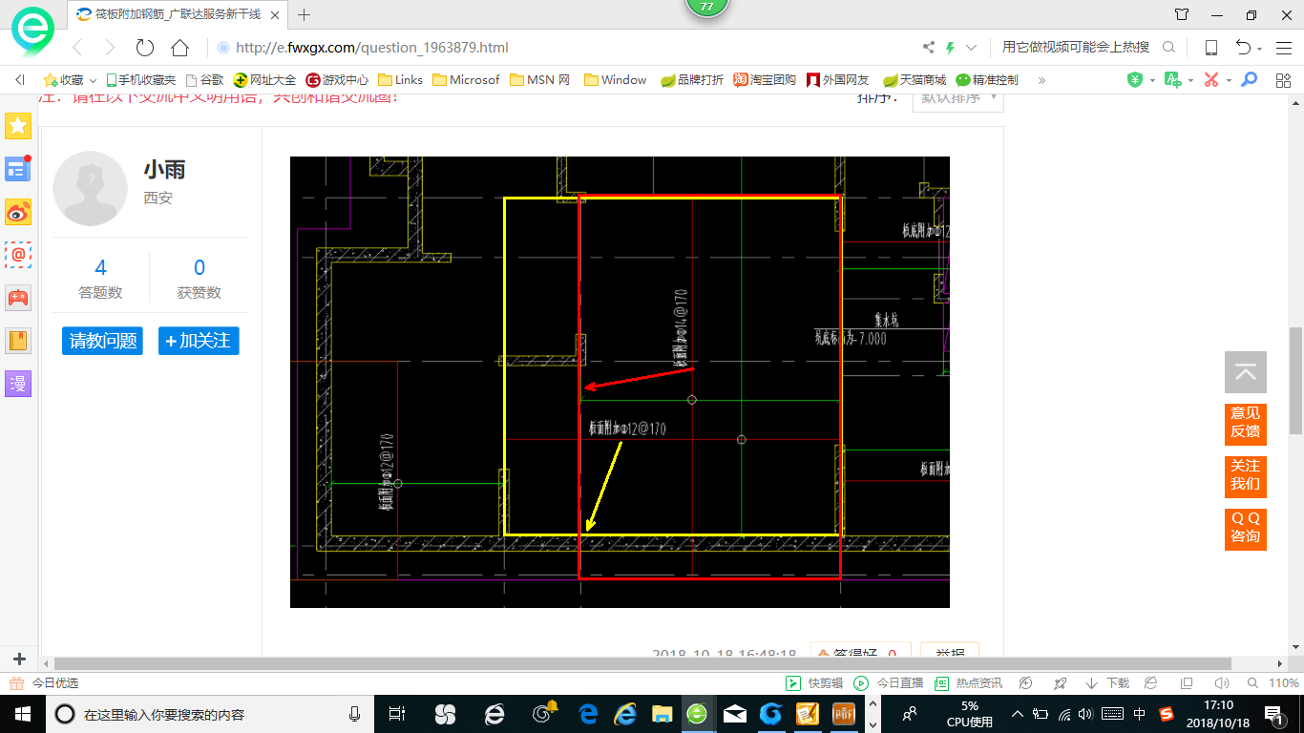Open 快剪辑 in the status bar

[814, 683]
